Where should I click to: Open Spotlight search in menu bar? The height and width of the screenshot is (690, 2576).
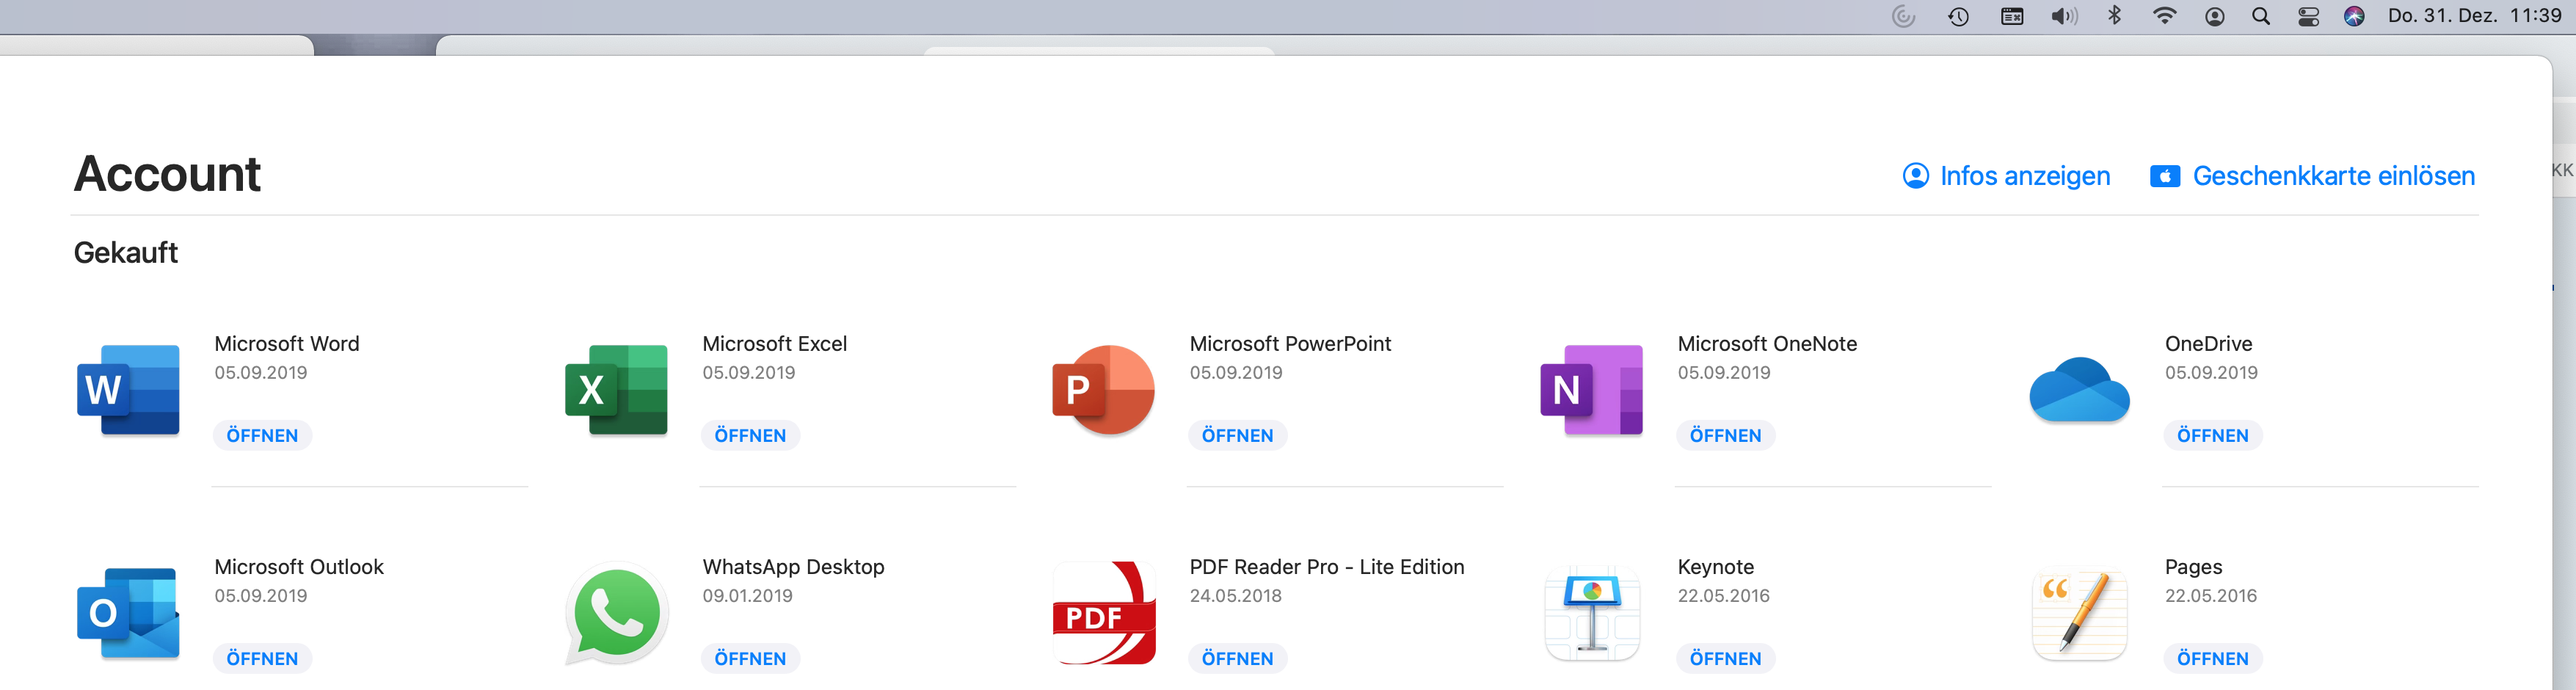coord(2260,16)
